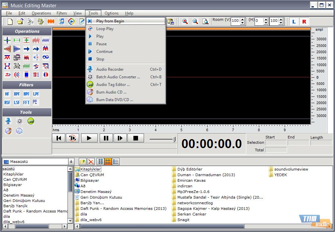The width and height of the screenshot is (335, 232).
Task: Open the Help menu
Action: pos(129,13)
